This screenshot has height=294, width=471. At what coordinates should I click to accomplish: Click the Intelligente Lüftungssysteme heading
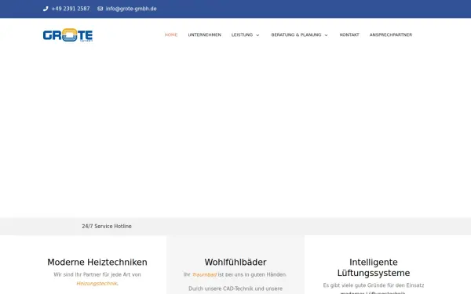tap(374, 267)
